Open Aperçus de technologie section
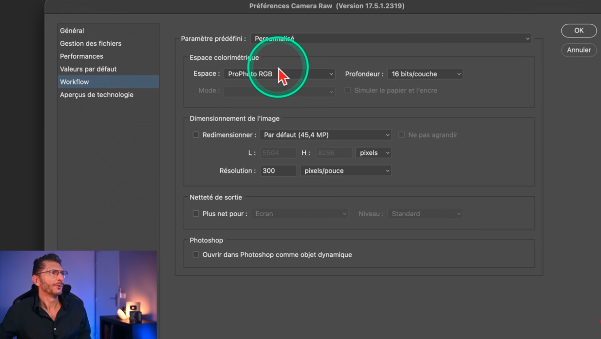The image size is (601, 339). tap(96, 95)
